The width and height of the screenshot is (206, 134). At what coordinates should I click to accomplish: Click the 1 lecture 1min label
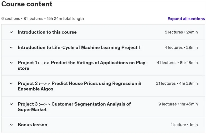pyautogui.click(x=184, y=125)
